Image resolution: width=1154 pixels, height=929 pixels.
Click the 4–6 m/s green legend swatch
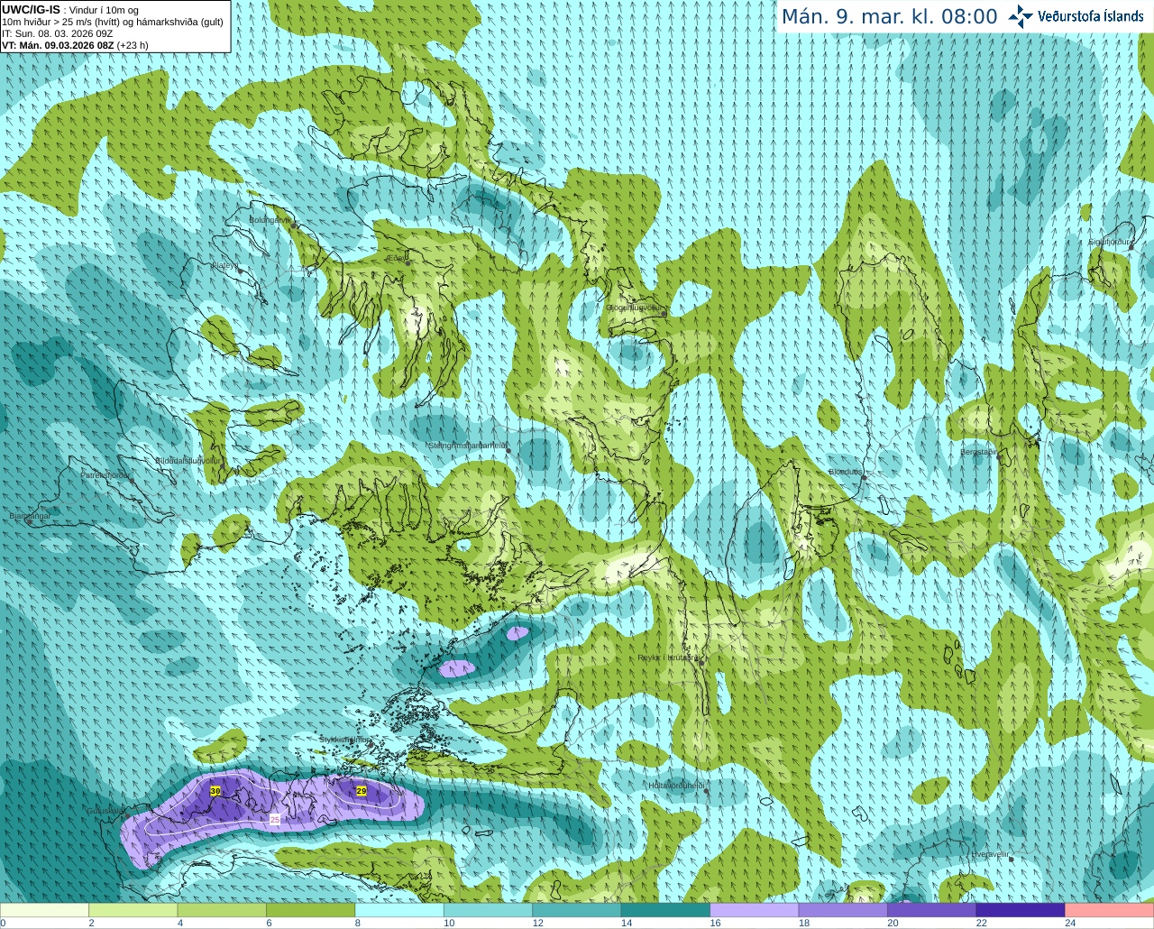tap(222, 910)
